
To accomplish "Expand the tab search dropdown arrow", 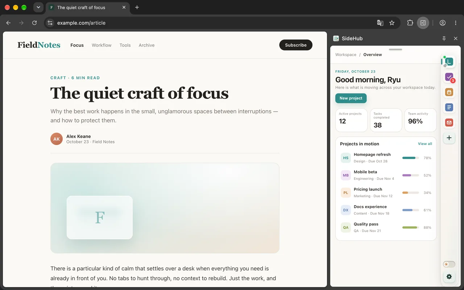I will pyautogui.click(x=38, y=7).
